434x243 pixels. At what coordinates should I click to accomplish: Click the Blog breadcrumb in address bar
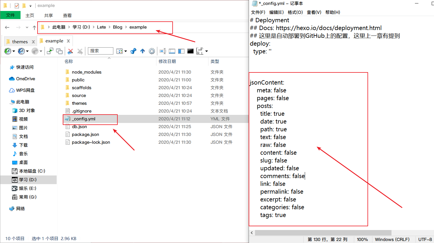(x=117, y=27)
